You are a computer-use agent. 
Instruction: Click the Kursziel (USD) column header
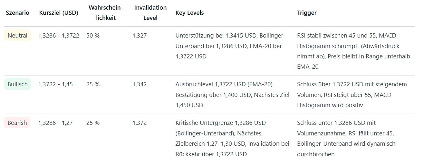(59, 13)
